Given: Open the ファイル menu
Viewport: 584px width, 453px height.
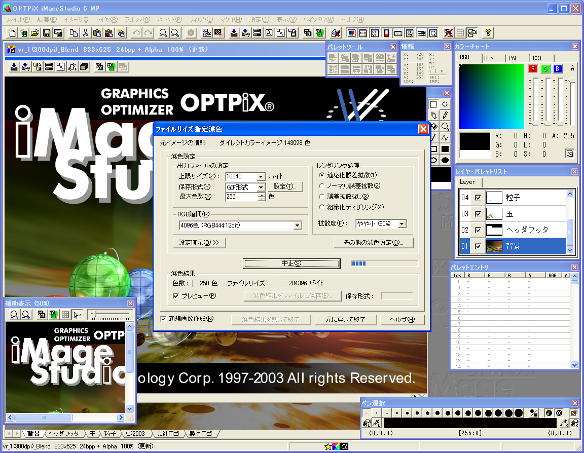Looking at the screenshot, I should [17, 20].
